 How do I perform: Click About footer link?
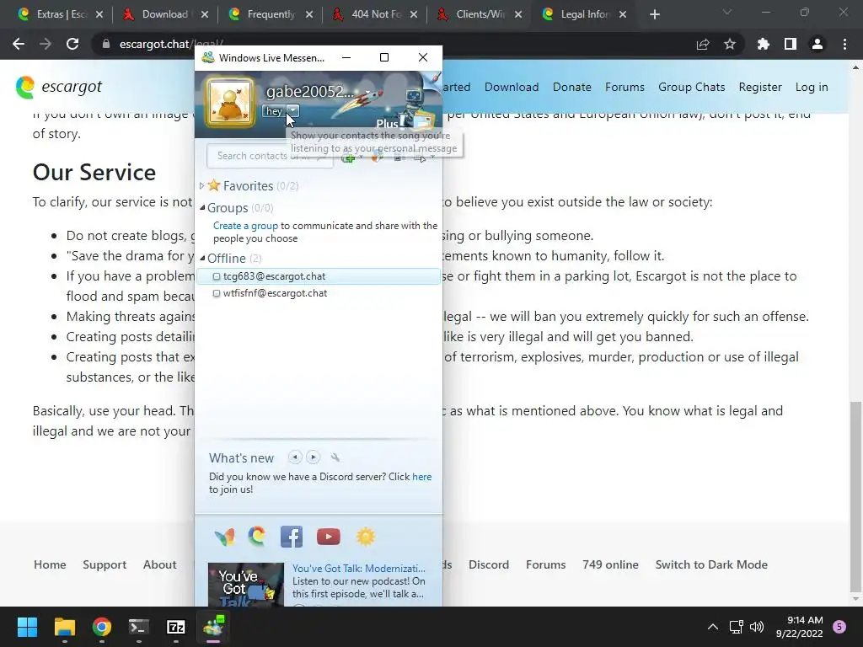(x=159, y=564)
